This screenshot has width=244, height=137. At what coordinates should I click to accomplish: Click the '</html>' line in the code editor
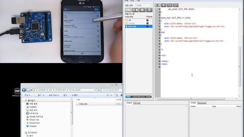pos(164,64)
